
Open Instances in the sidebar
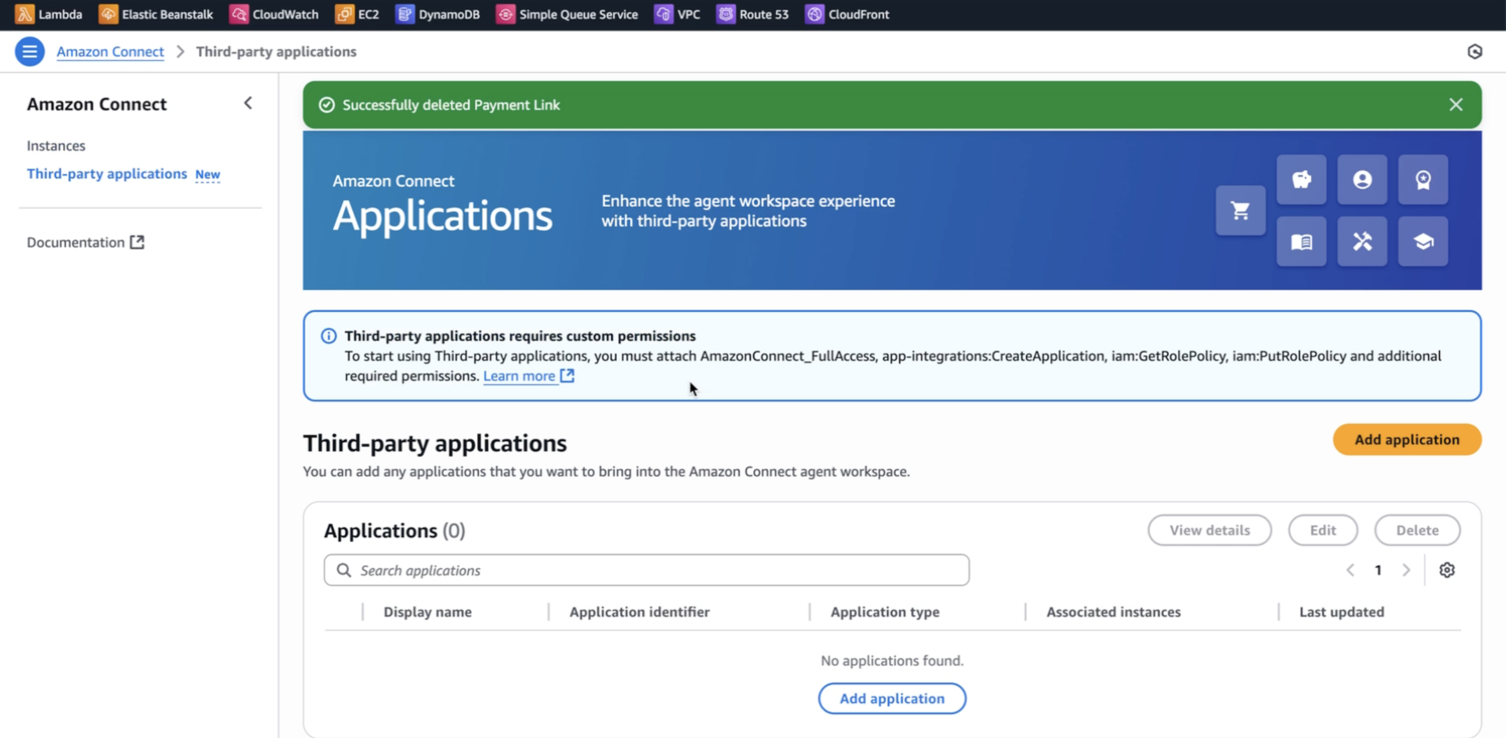pyautogui.click(x=56, y=145)
